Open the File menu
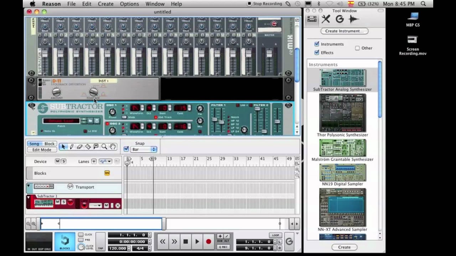 [x=71, y=4]
